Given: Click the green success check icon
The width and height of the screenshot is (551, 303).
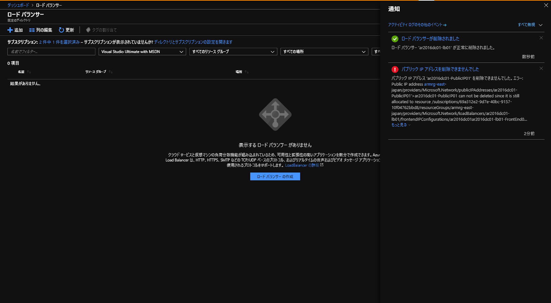Looking at the screenshot, I should tap(395, 39).
